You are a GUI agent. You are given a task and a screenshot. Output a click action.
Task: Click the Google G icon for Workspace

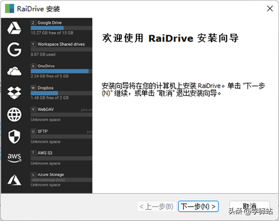[x=14, y=49]
